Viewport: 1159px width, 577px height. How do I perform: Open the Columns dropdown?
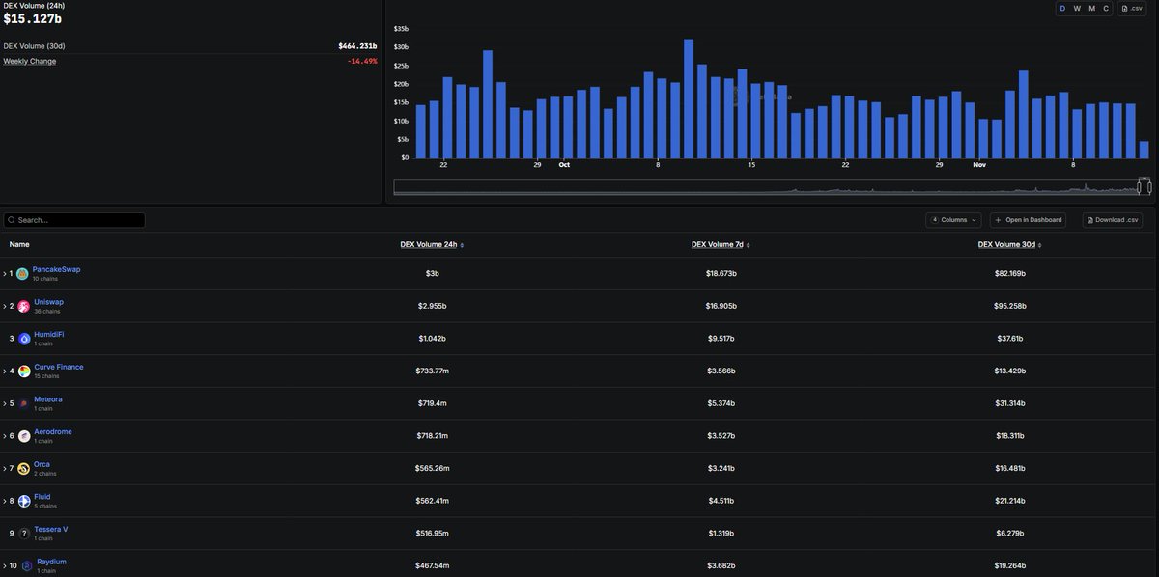click(952, 218)
